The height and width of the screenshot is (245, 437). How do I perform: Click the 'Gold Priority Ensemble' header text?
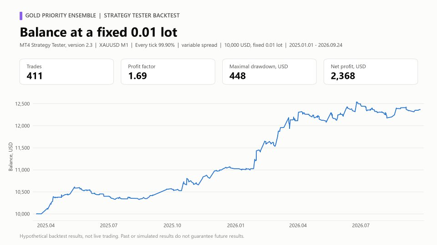click(61, 15)
